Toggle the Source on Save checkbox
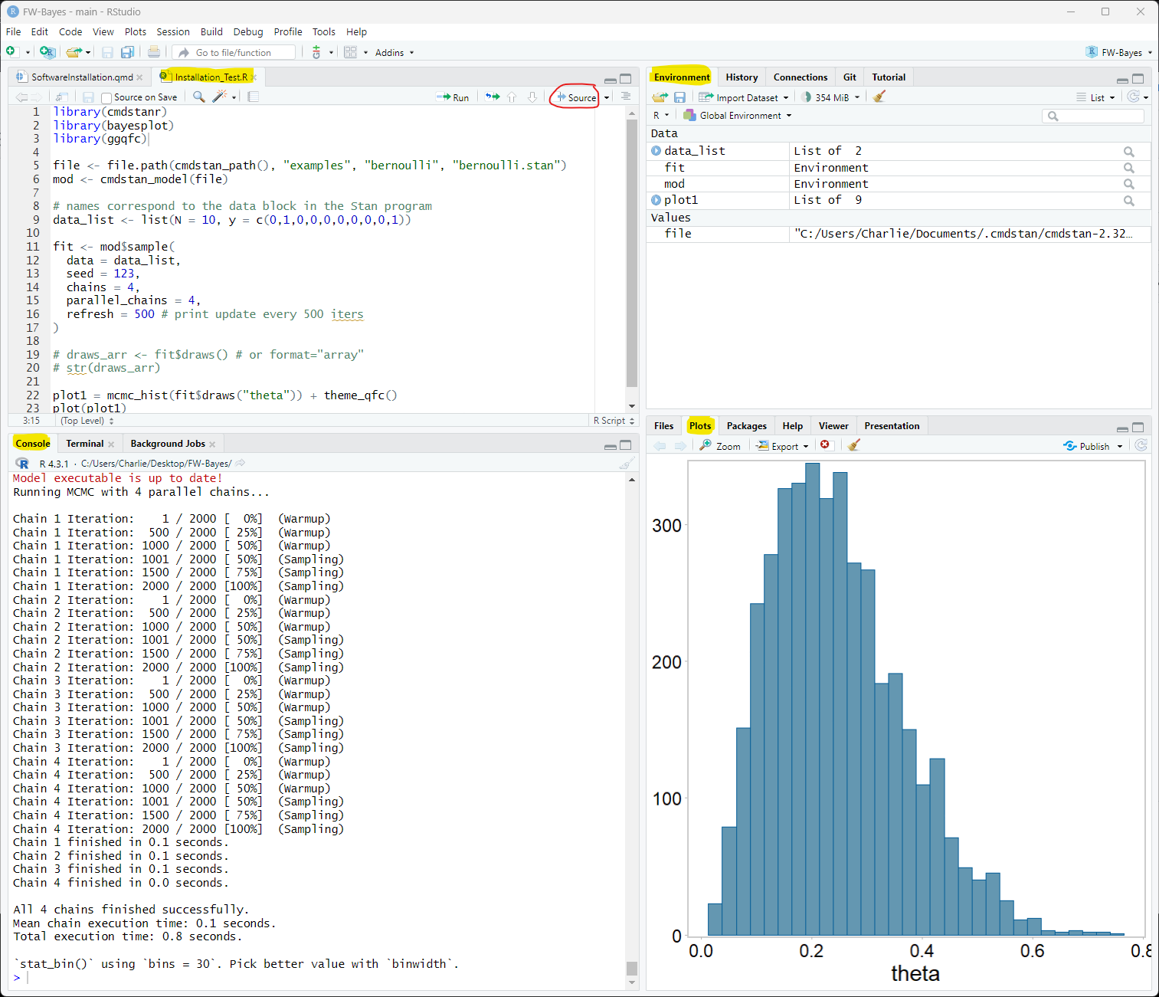 coord(107,97)
